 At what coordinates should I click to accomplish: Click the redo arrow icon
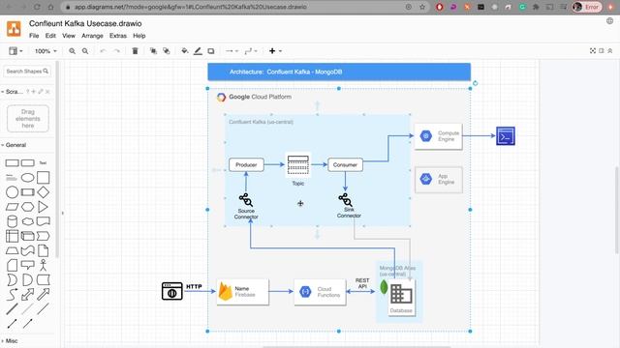coord(116,51)
